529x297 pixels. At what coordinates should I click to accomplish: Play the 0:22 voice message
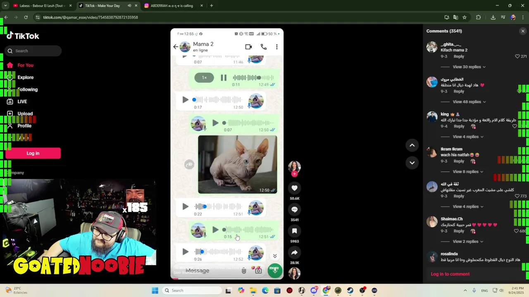point(185,207)
